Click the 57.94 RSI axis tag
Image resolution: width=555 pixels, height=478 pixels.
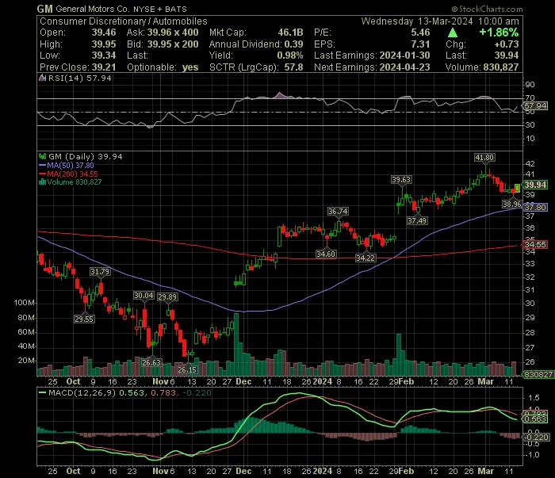(x=535, y=105)
